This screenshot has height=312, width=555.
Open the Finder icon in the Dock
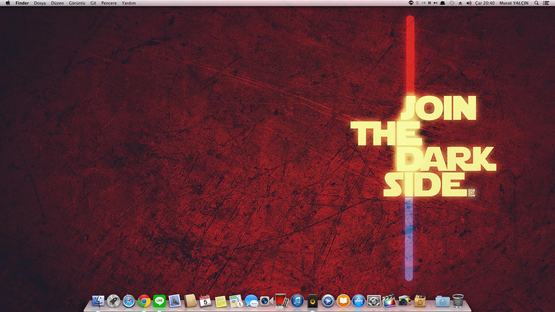point(98,301)
